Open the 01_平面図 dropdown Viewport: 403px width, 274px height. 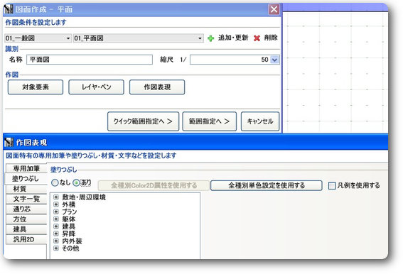coord(139,38)
